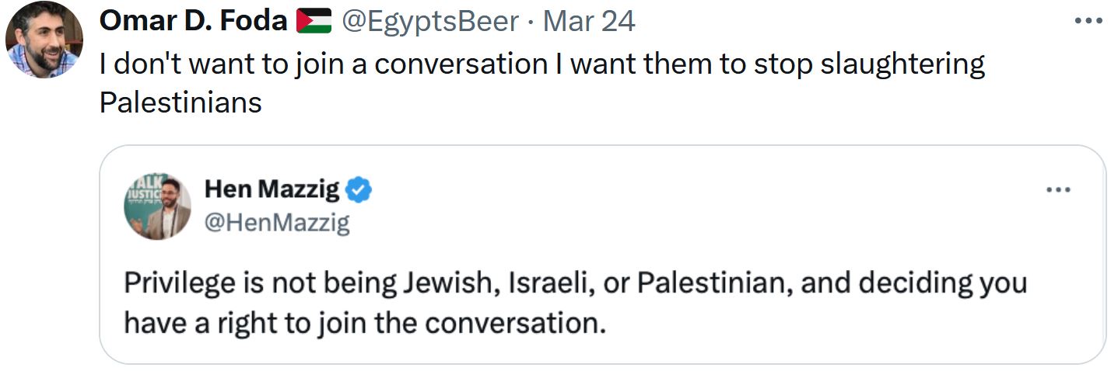Screen dimensions: 1118x371
Task: Open the @HenMazzig handle
Action: pyautogui.click(x=276, y=224)
